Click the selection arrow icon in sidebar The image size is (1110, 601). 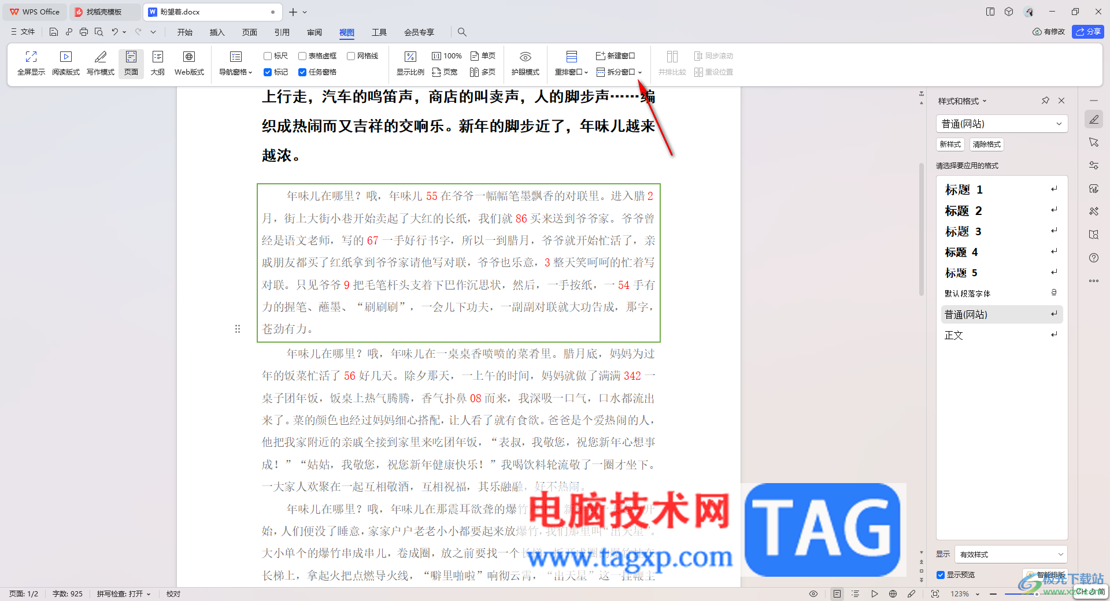[1094, 142]
